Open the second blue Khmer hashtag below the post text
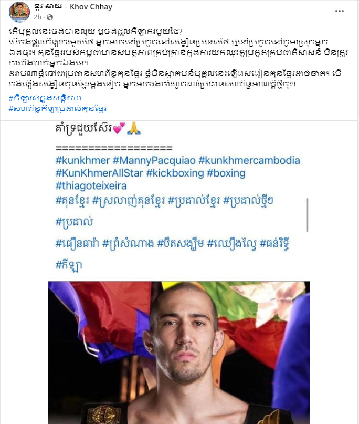The height and width of the screenshot is (424, 359). pyautogui.click(x=58, y=109)
